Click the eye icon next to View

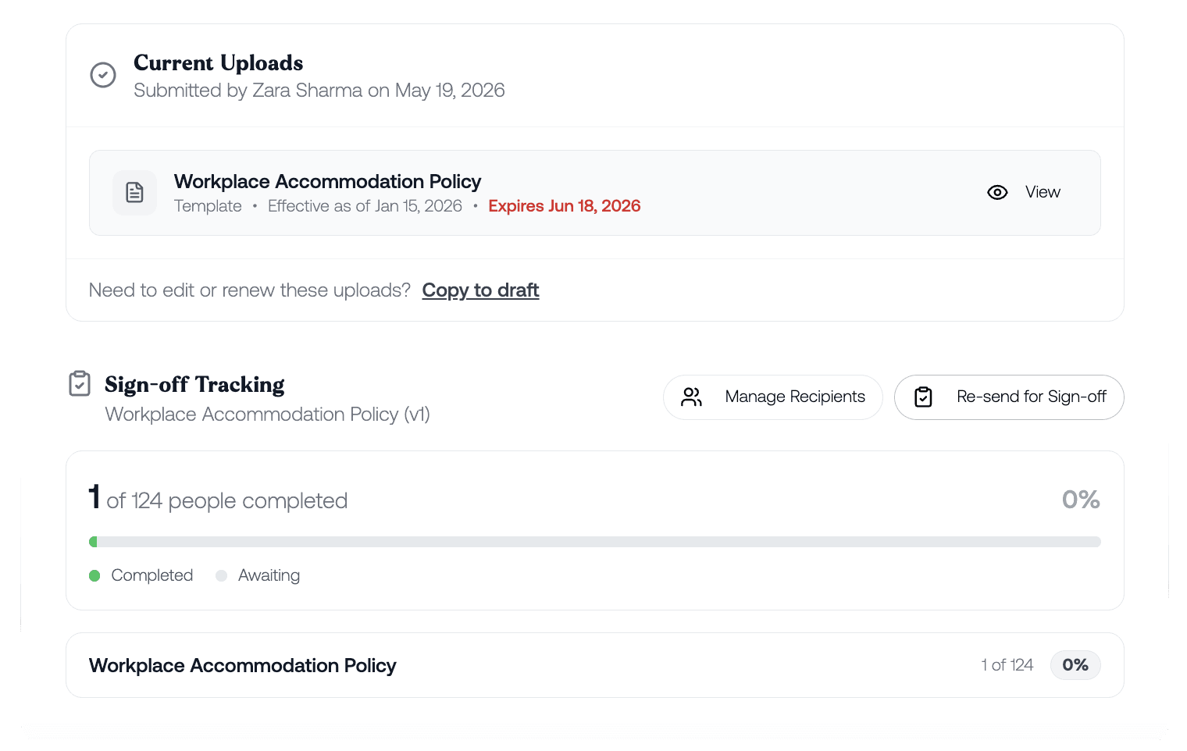pos(997,192)
